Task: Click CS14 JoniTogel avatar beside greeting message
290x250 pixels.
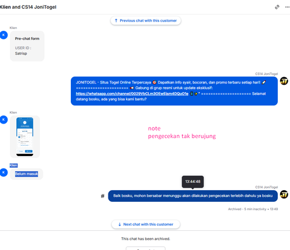Action: 284,81
